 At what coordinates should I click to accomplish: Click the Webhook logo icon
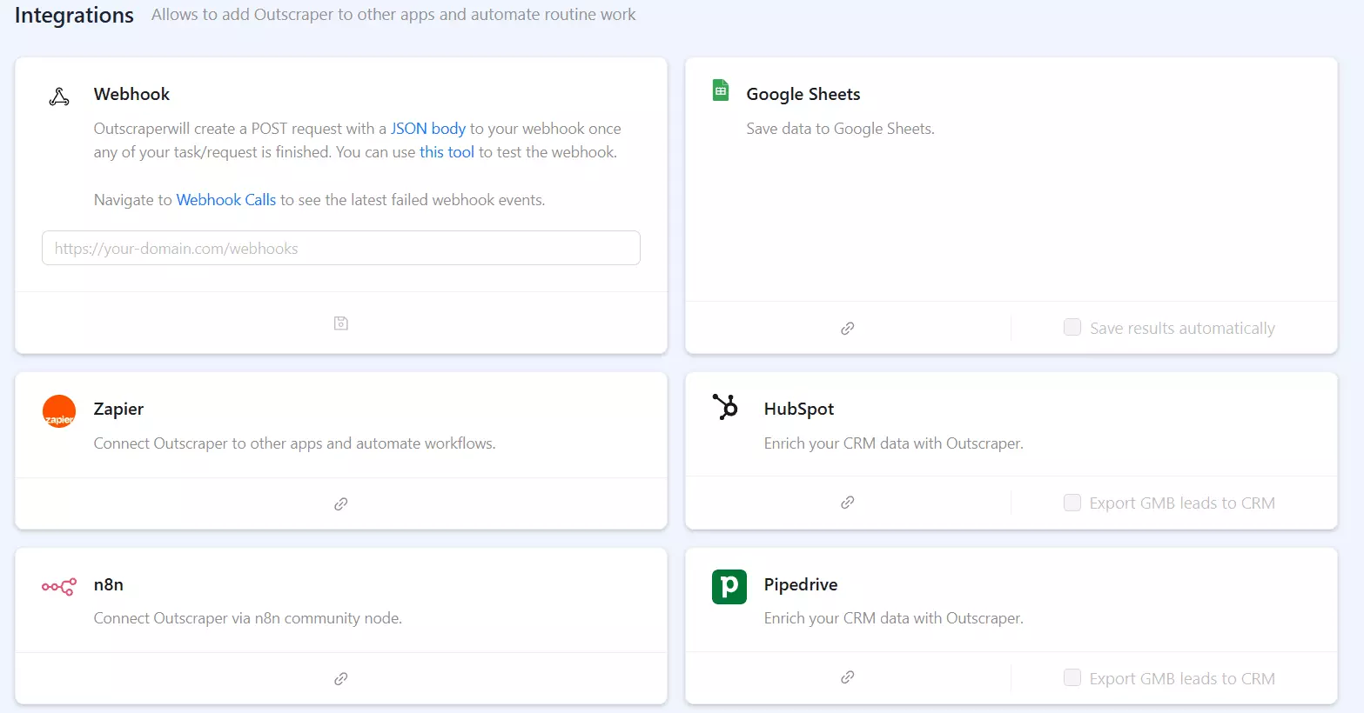[x=59, y=97]
